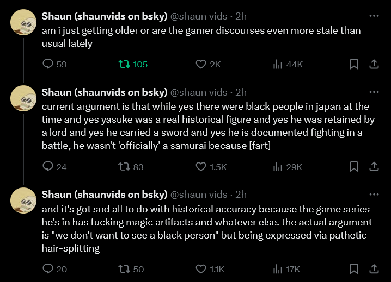This screenshot has height=282, width=391.
Task: Reply to the 'historical accuracy' post
Action: [x=47, y=268]
